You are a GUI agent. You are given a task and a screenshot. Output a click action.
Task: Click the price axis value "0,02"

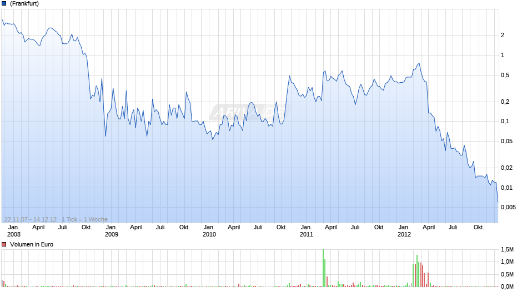click(506, 168)
